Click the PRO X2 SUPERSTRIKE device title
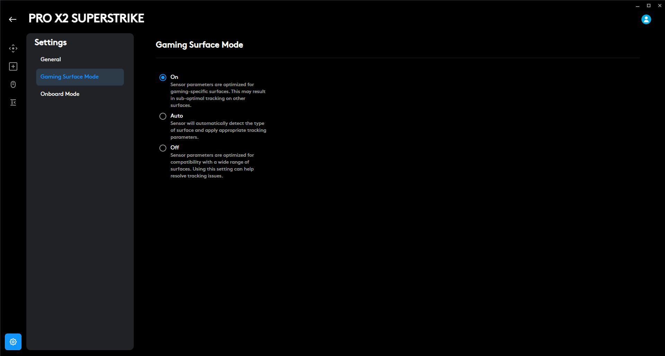The height and width of the screenshot is (356, 665). point(86,18)
